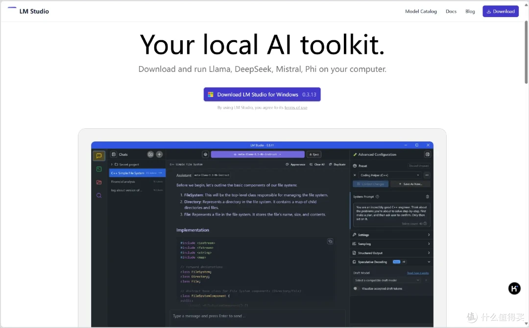Click the model settings gear icon
This screenshot has height=328, width=529.
coord(205,154)
